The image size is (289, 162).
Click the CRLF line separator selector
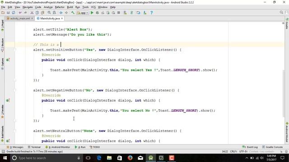pyautogui.click(x=233, y=152)
